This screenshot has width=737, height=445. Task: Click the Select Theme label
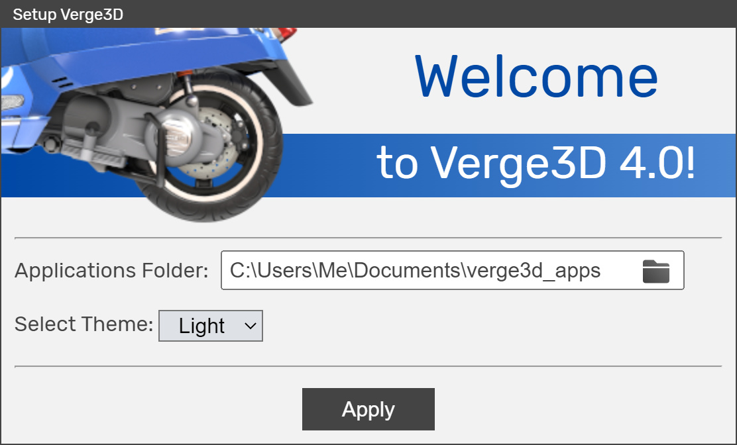[83, 324]
